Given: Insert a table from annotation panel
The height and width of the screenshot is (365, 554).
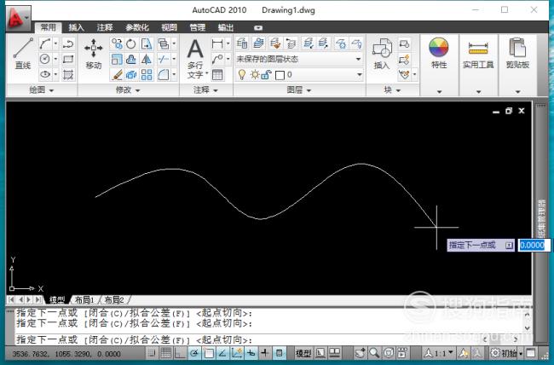Looking at the screenshot, I should (x=217, y=74).
